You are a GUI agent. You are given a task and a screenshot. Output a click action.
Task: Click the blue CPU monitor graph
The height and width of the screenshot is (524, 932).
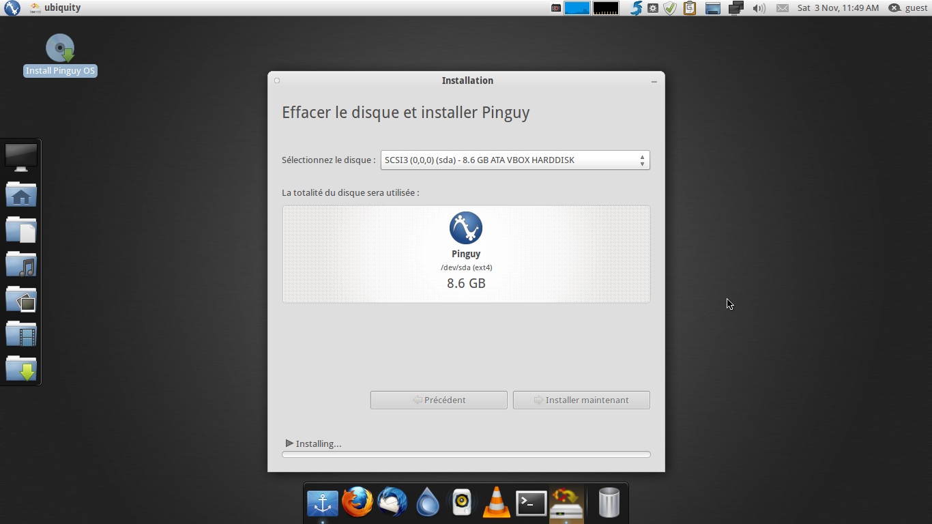(x=577, y=8)
